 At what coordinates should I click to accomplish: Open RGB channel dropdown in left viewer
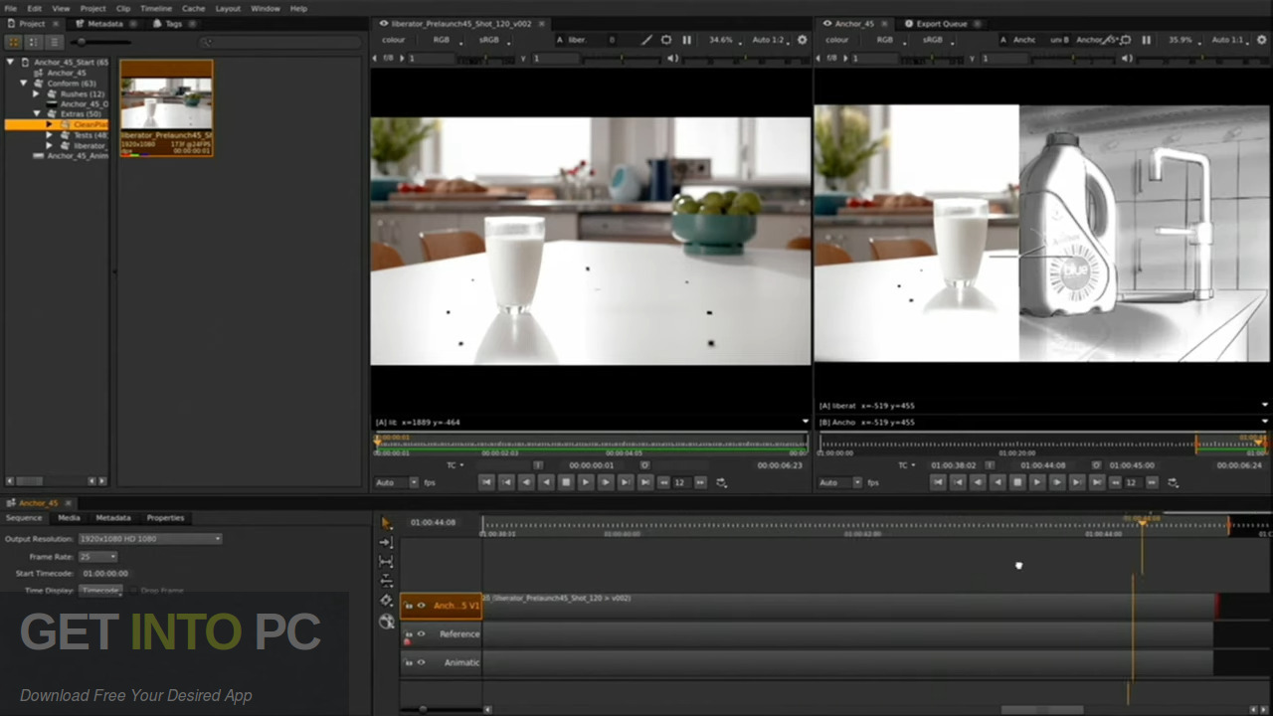pos(446,40)
